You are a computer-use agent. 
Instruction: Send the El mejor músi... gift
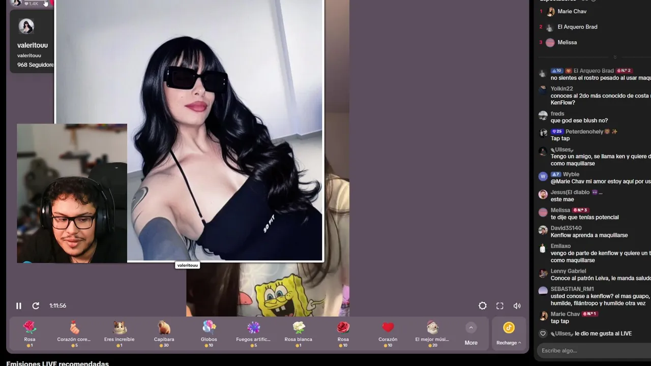tap(432, 334)
